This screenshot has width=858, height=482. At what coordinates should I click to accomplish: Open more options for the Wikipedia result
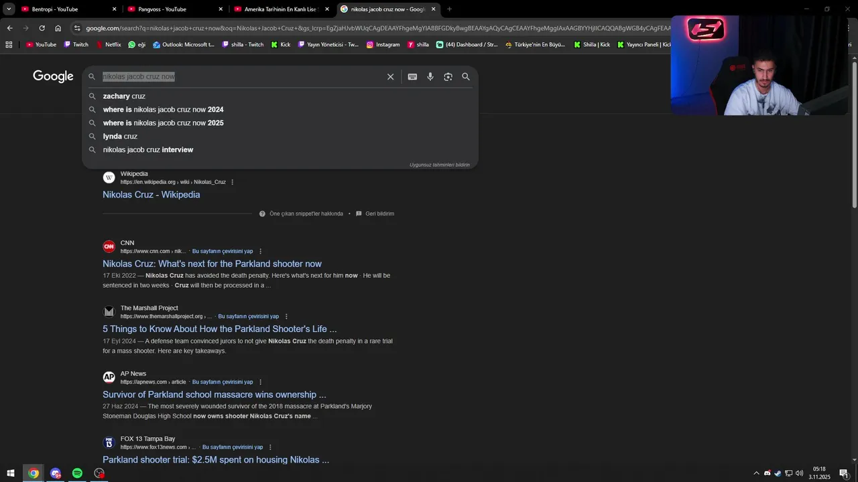[x=232, y=182]
